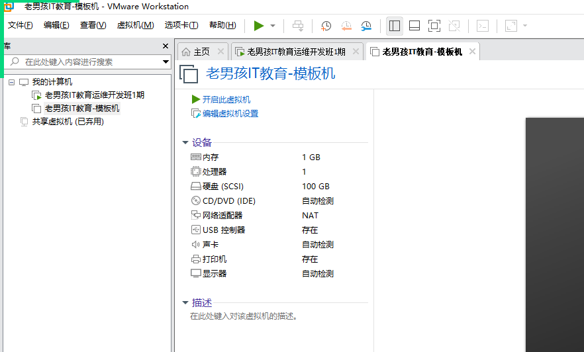Select 共享虚拟机 (已弃用) tree item

pyautogui.click(x=68, y=122)
